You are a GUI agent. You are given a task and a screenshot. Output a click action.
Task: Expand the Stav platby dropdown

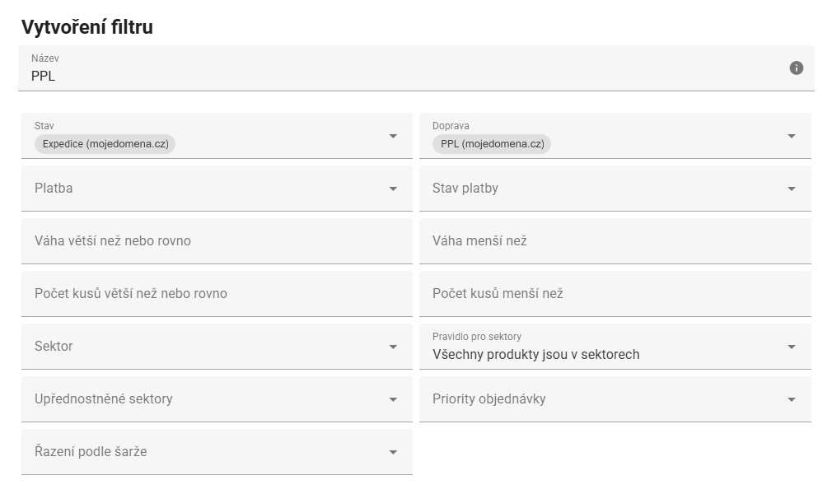click(615, 189)
